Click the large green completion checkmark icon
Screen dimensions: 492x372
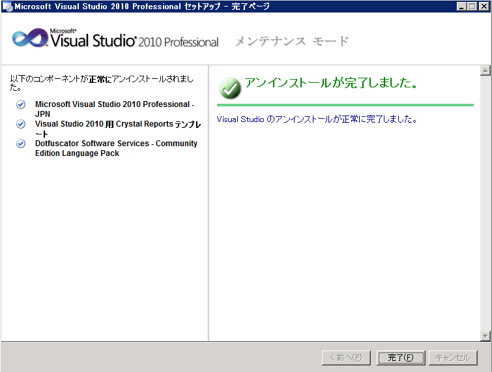point(230,87)
